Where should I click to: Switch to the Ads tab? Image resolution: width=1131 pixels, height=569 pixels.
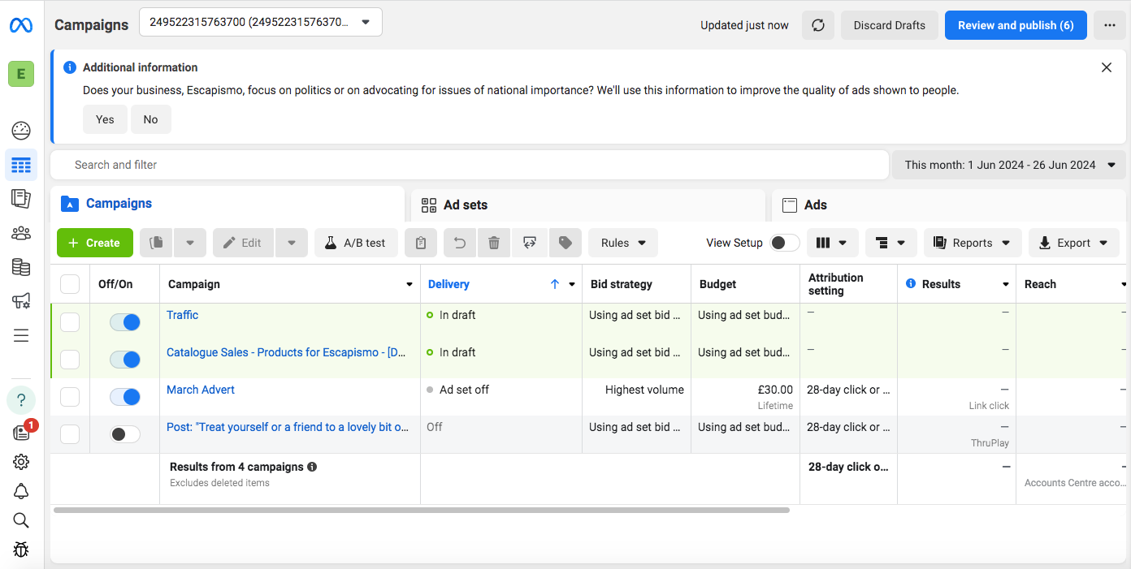click(948, 205)
